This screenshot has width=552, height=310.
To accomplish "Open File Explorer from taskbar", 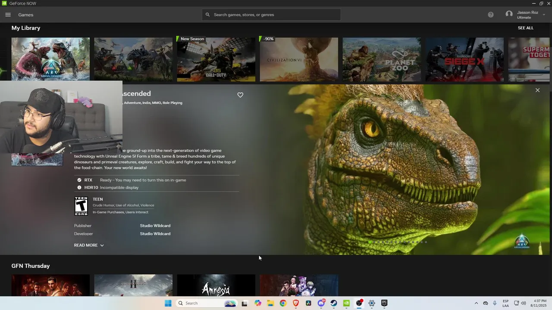I will point(270,303).
